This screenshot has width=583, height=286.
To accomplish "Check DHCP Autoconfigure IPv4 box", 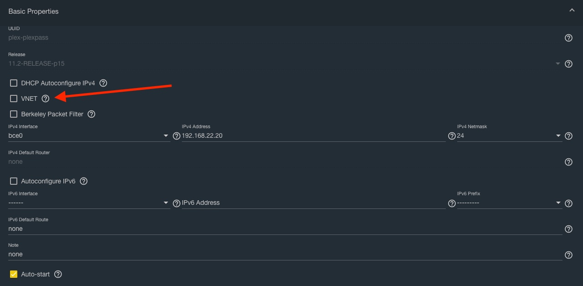I will 14,83.
